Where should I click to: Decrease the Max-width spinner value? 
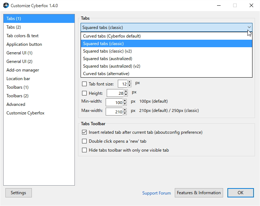[125, 113]
